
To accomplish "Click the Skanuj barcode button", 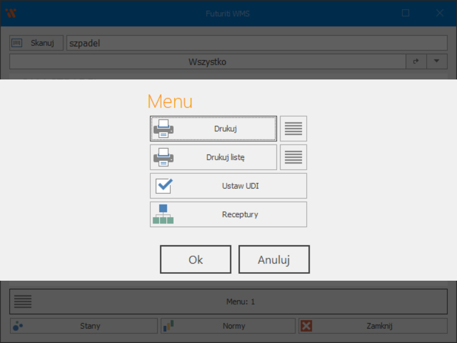I will pyautogui.click(x=37, y=43).
